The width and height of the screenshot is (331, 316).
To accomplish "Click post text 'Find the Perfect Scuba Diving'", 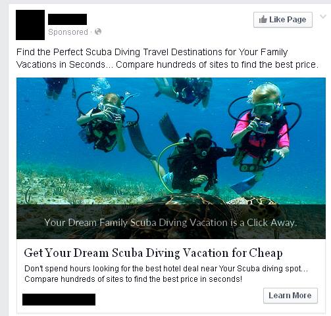I will pos(78,52).
